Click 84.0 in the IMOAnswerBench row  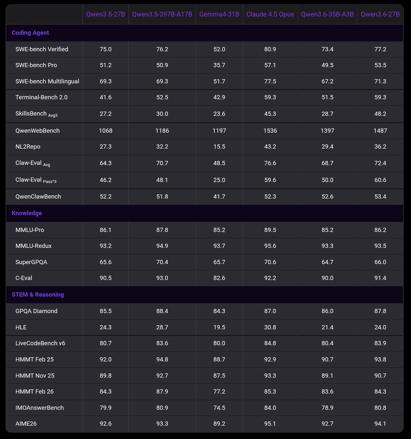270,408
